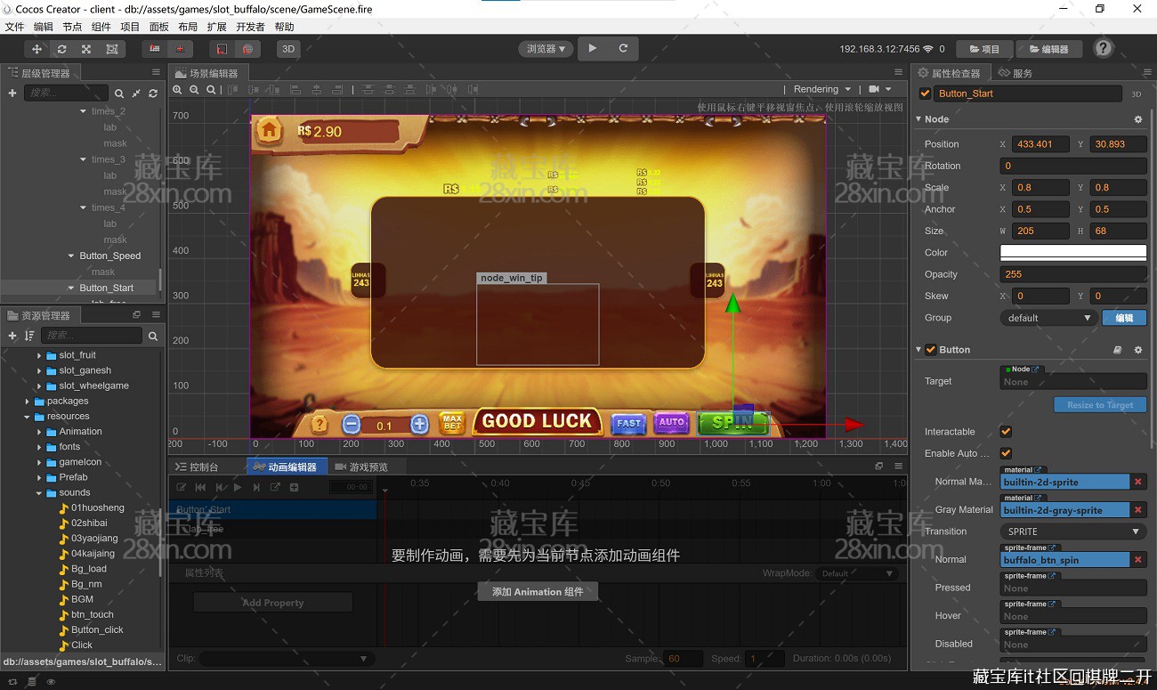Click the white Color swatch
The width and height of the screenshot is (1157, 690).
click(x=1072, y=253)
